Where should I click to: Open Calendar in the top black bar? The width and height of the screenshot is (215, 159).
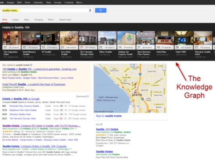click(38, 2)
